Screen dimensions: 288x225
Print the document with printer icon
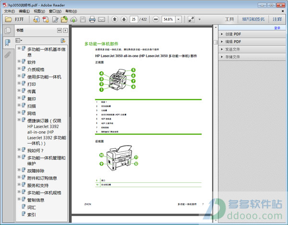click(92, 19)
